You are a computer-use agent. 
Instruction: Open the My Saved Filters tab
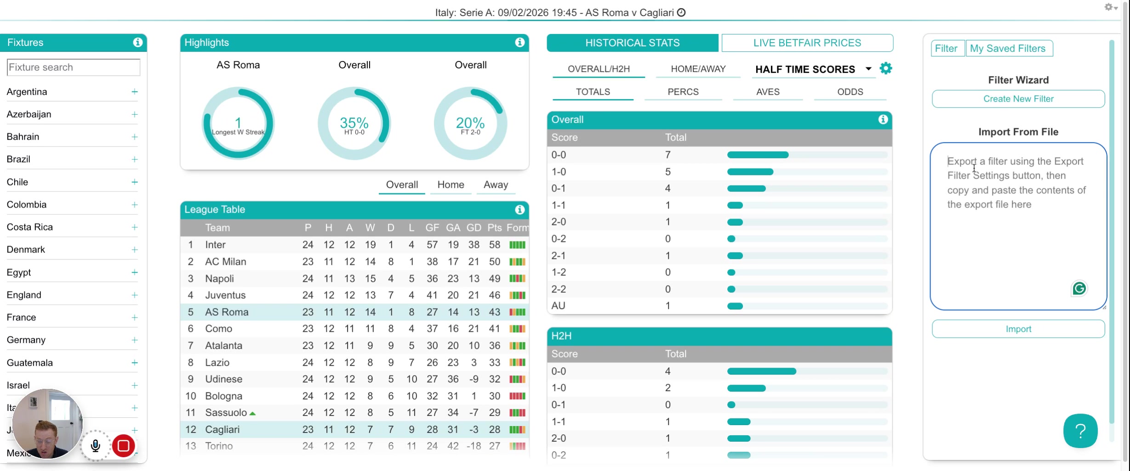(1008, 48)
